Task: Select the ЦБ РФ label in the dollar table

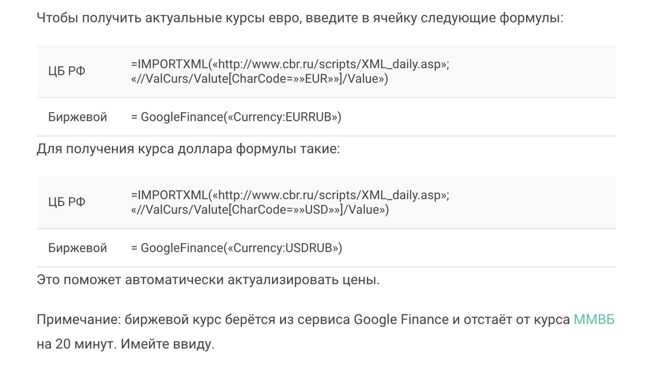Action: tap(67, 202)
